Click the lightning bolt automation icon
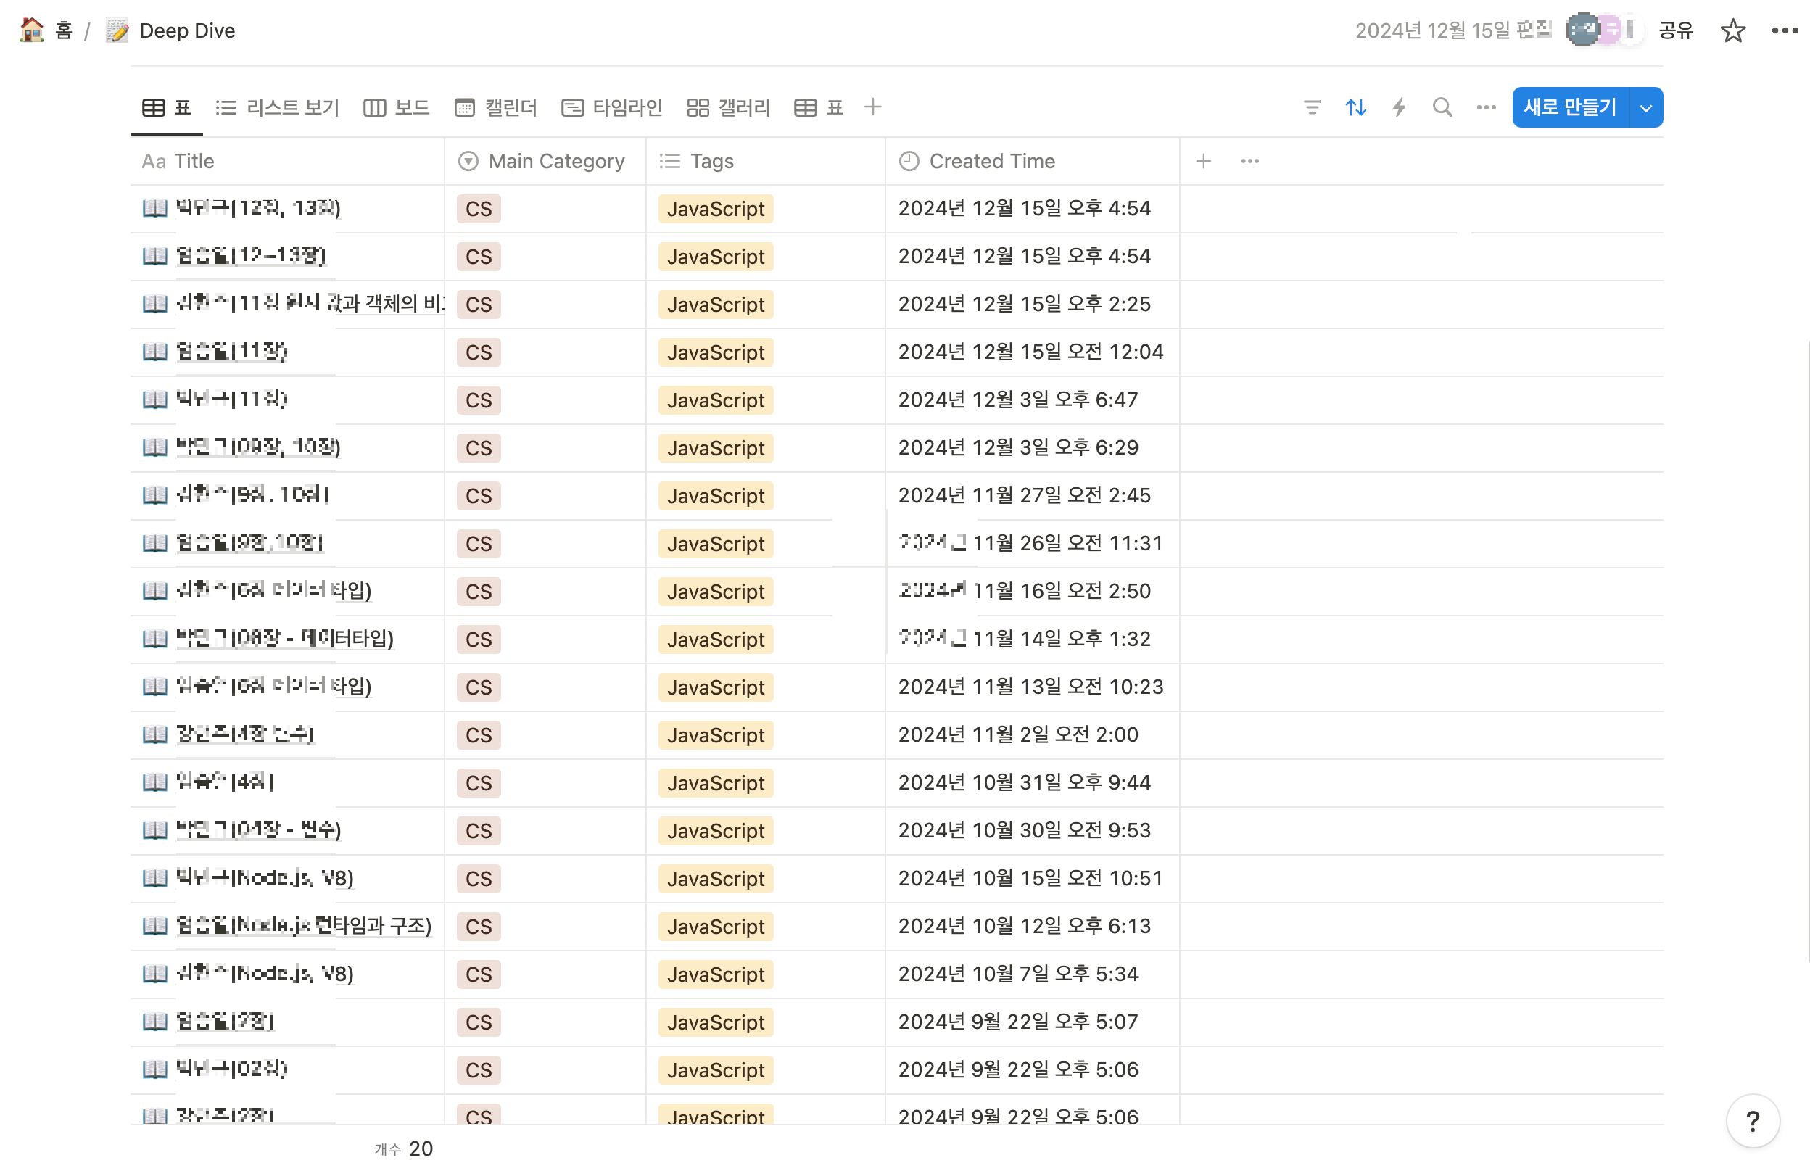This screenshot has width=1810, height=1163. (1398, 107)
